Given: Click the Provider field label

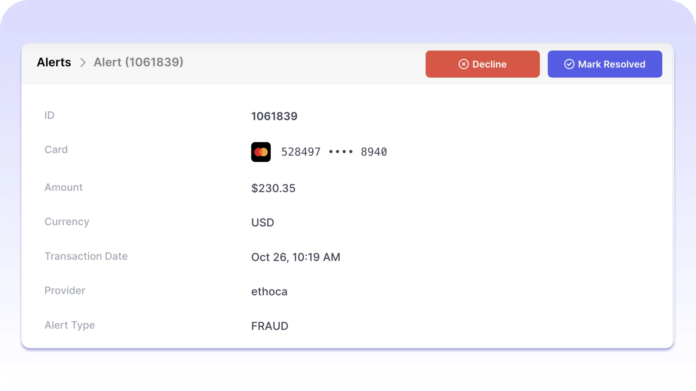Looking at the screenshot, I should pos(65,291).
